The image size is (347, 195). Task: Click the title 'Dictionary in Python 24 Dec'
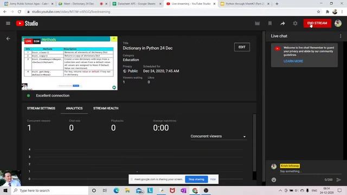click(147, 48)
